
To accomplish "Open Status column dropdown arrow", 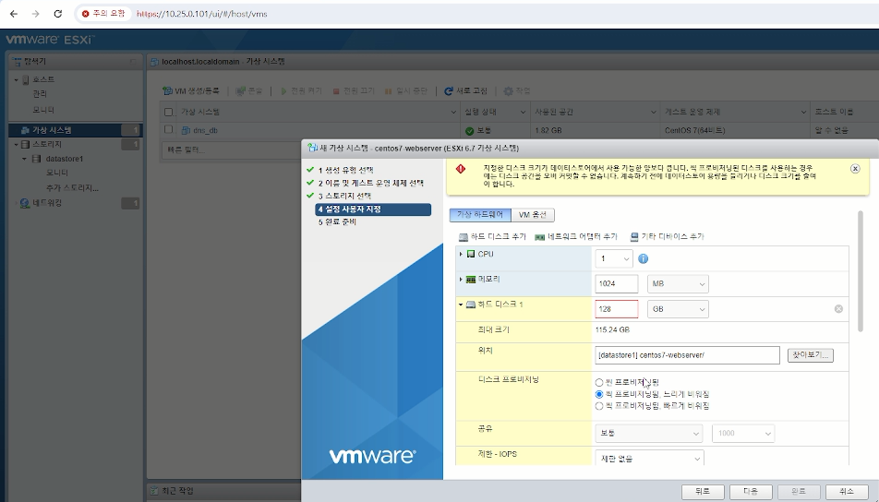I will pos(523,113).
